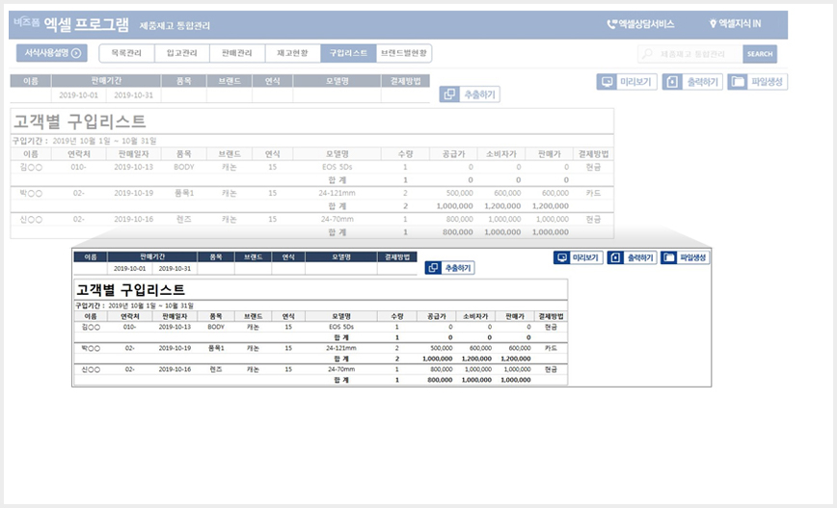This screenshot has height=508, width=837.
Task: Click the empty 이름 filter cell in upper filter
Action: (31, 95)
